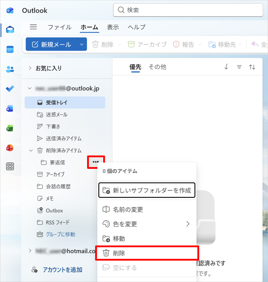The height and width of the screenshot is (282, 268).
Task: Click the 削除 button in the ribbon
Action: coord(103,45)
